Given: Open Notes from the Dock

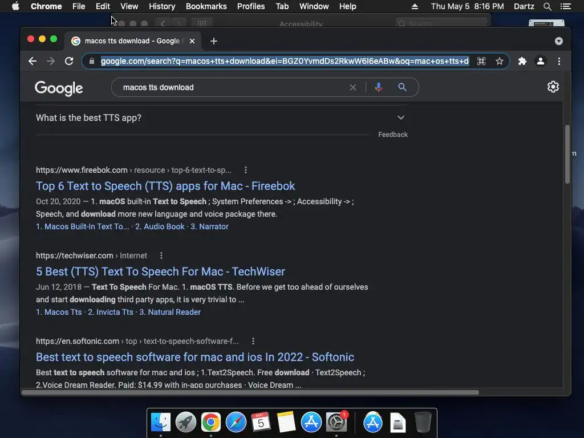Looking at the screenshot, I should click(286, 423).
